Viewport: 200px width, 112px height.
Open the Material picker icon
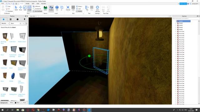(x=68, y=7)
